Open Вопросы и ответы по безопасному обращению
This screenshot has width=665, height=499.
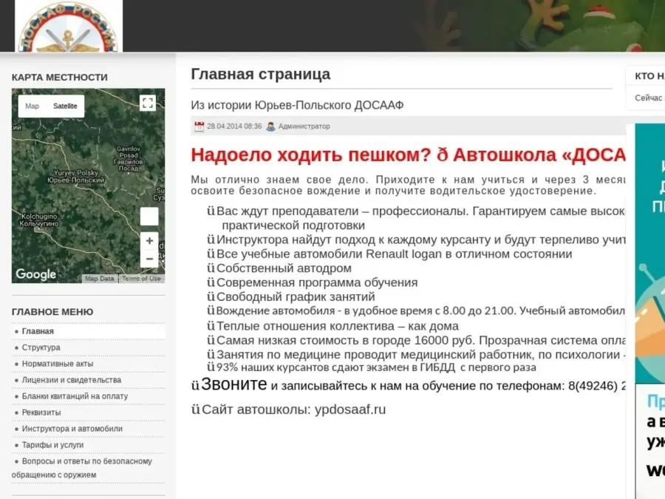click(x=82, y=468)
